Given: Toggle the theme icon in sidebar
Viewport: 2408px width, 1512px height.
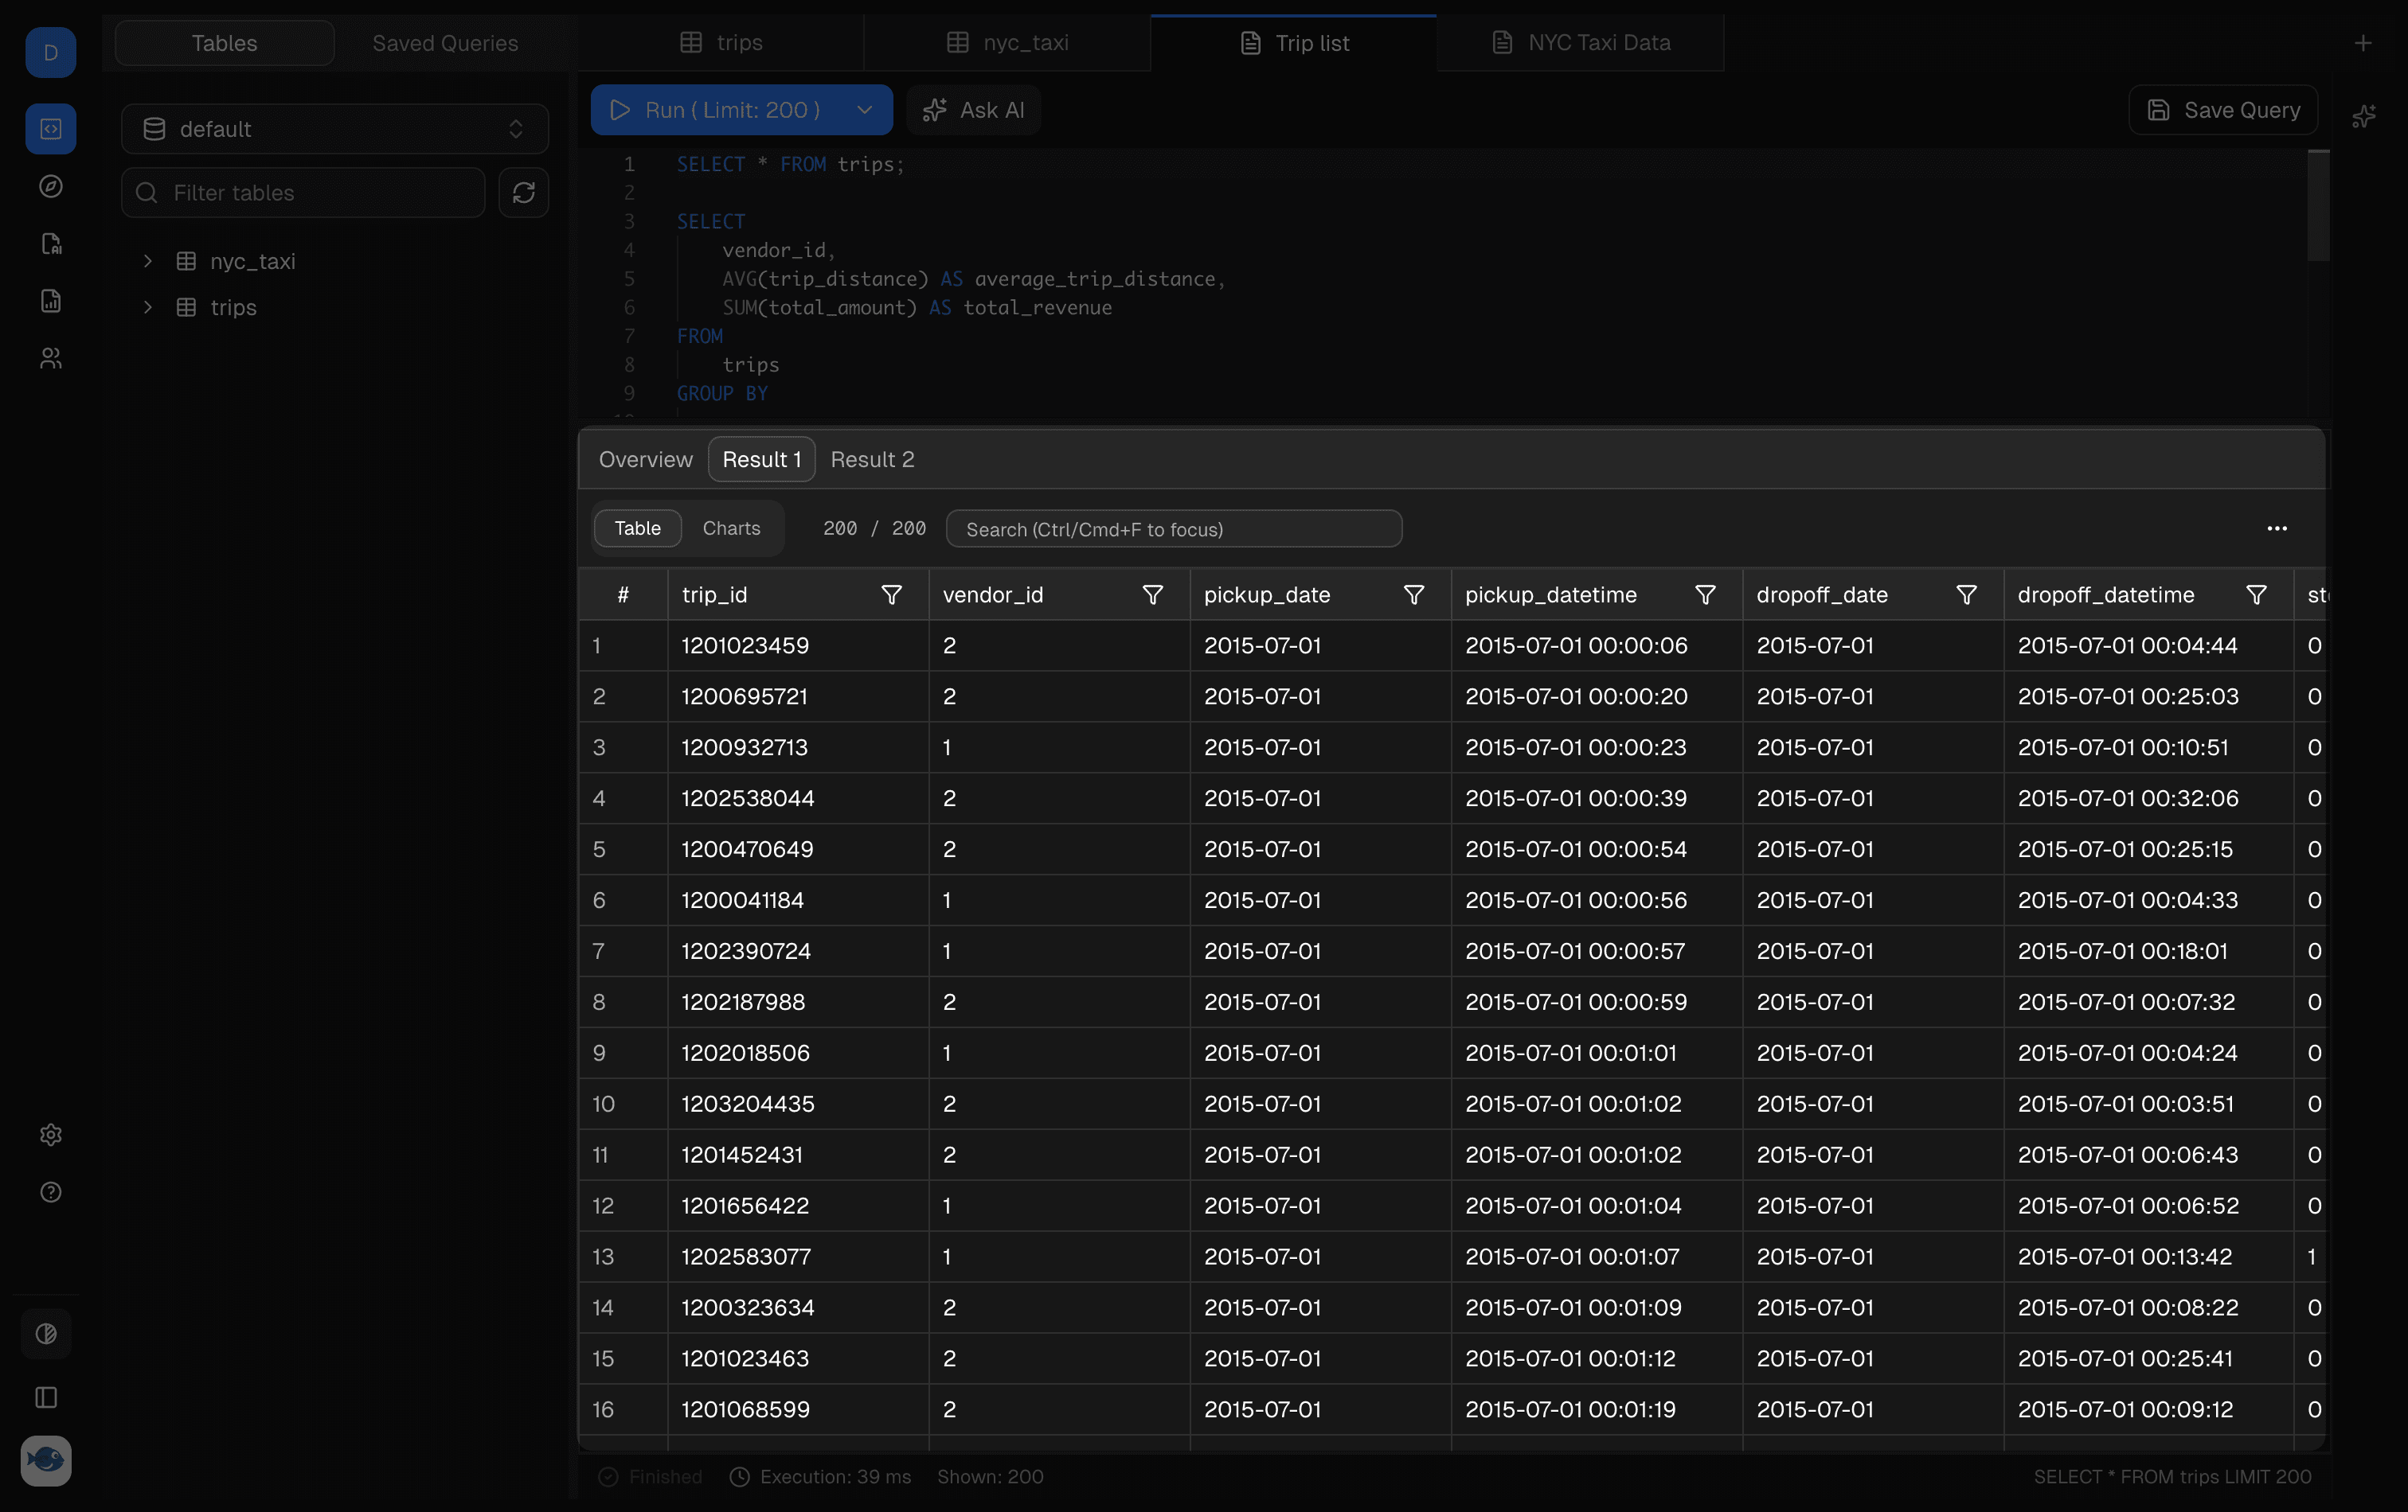Looking at the screenshot, I should (46, 1334).
